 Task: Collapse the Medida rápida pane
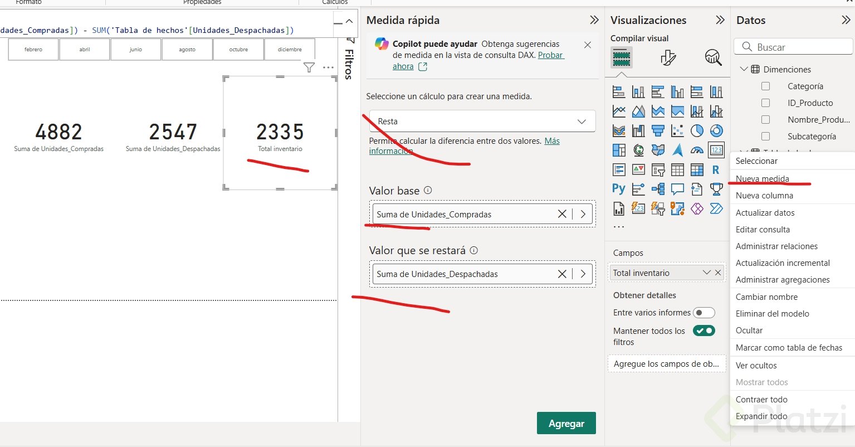(x=594, y=20)
